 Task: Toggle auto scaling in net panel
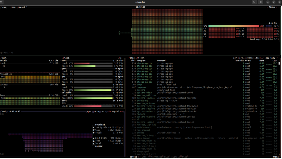(96, 111)
